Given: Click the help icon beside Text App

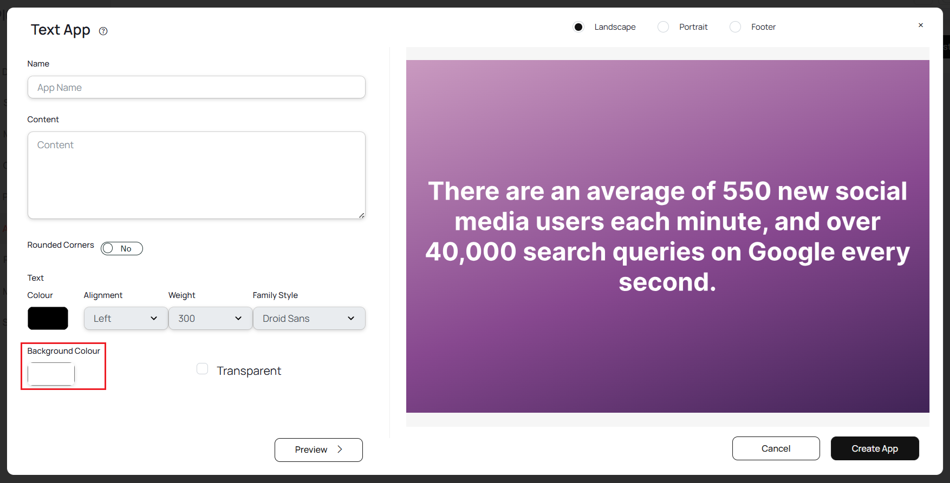Looking at the screenshot, I should (103, 31).
